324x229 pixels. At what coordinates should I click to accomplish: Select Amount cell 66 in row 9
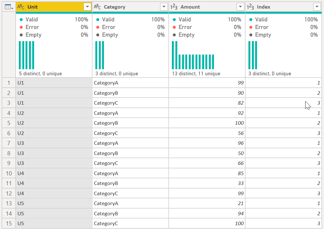tap(207, 163)
